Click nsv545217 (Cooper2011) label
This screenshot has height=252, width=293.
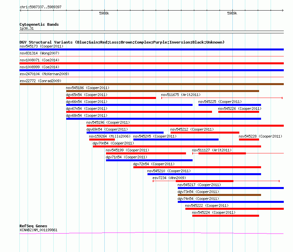click(x=199, y=185)
